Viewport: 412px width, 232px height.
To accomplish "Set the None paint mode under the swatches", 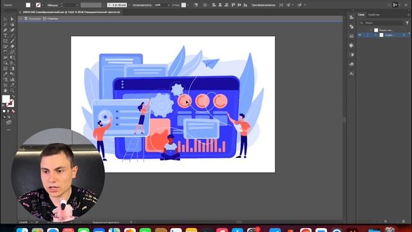I will (x=13, y=111).
